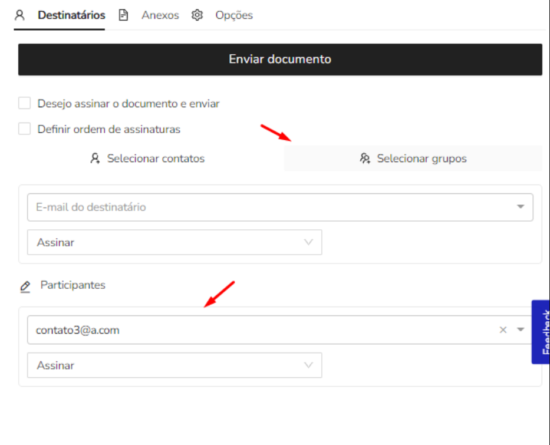Click the Opções gear icon

pyautogui.click(x=197, y=15)
